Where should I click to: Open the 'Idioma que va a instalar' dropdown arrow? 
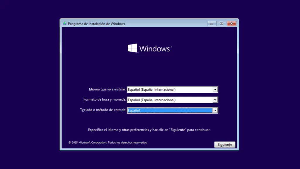pos(215,89)
